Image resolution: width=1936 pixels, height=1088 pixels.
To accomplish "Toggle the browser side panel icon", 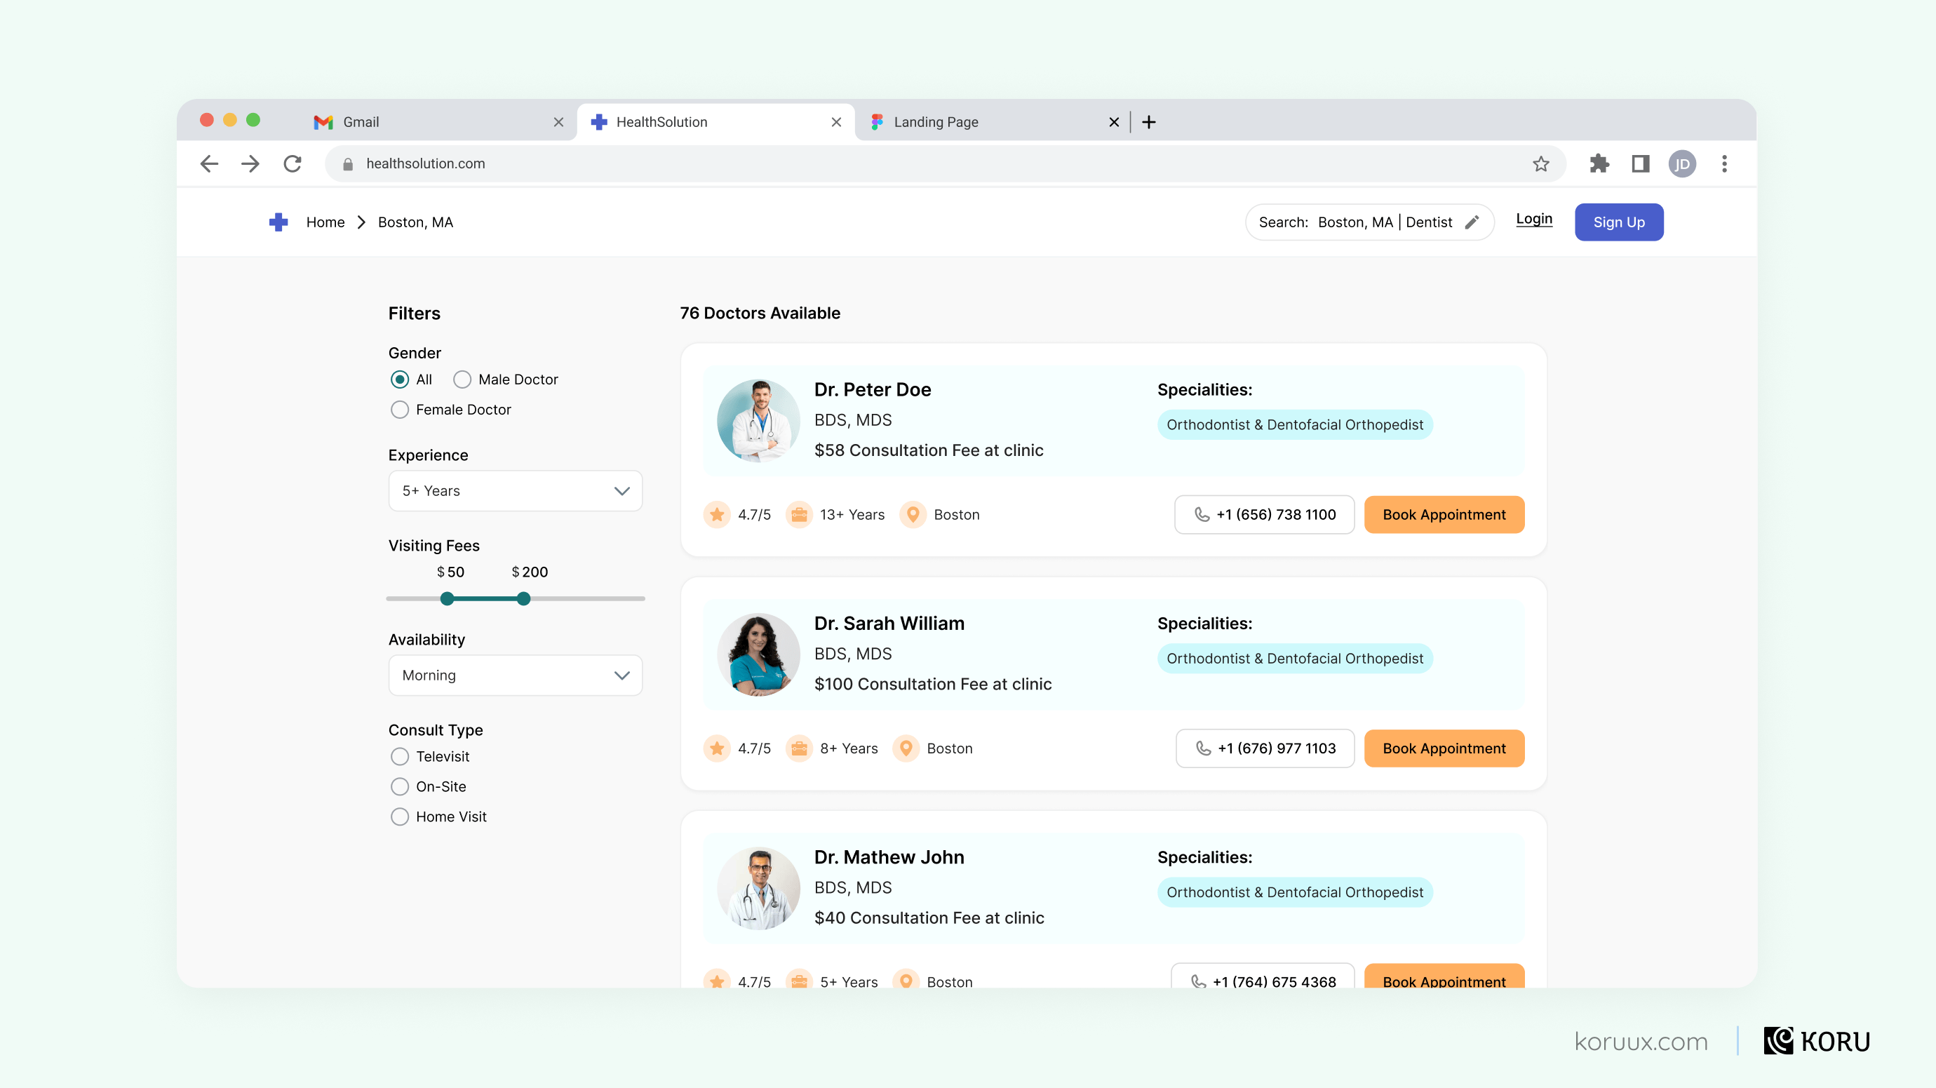I will pyautogui.click(x=1640, y=163).
